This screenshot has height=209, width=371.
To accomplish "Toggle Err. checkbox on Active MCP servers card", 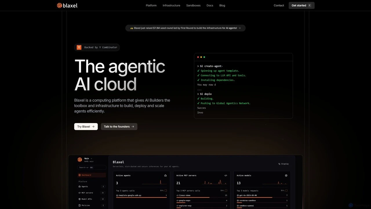I will (226, 191).
